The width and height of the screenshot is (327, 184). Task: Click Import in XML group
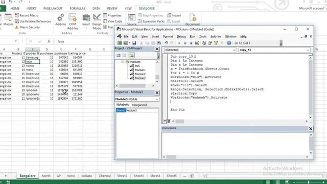174,15
